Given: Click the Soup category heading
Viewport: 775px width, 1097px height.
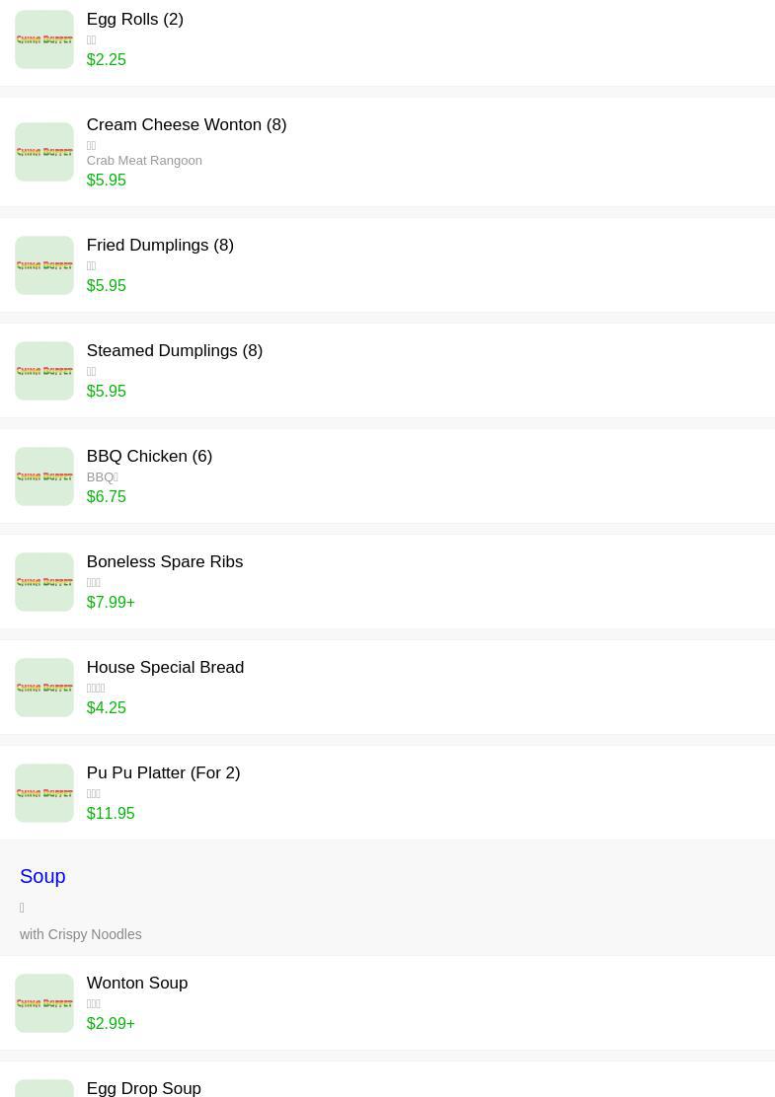Looking at the screenshot, I should point(42,876).
